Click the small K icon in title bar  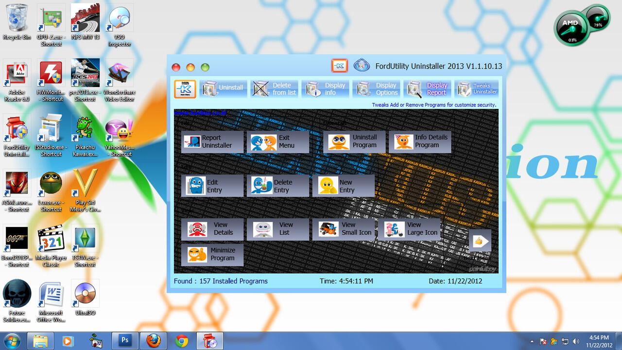(340, 66)
